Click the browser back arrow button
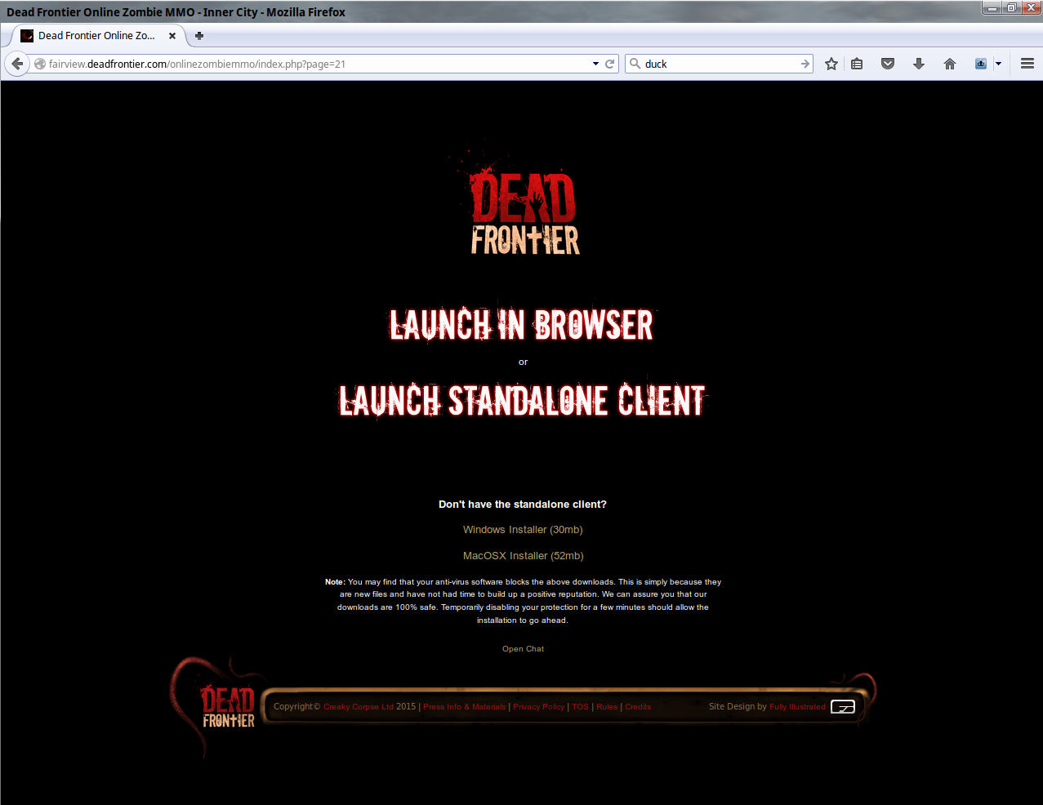Viewport: 1043px width, 805px height. (x=17, y=64)
